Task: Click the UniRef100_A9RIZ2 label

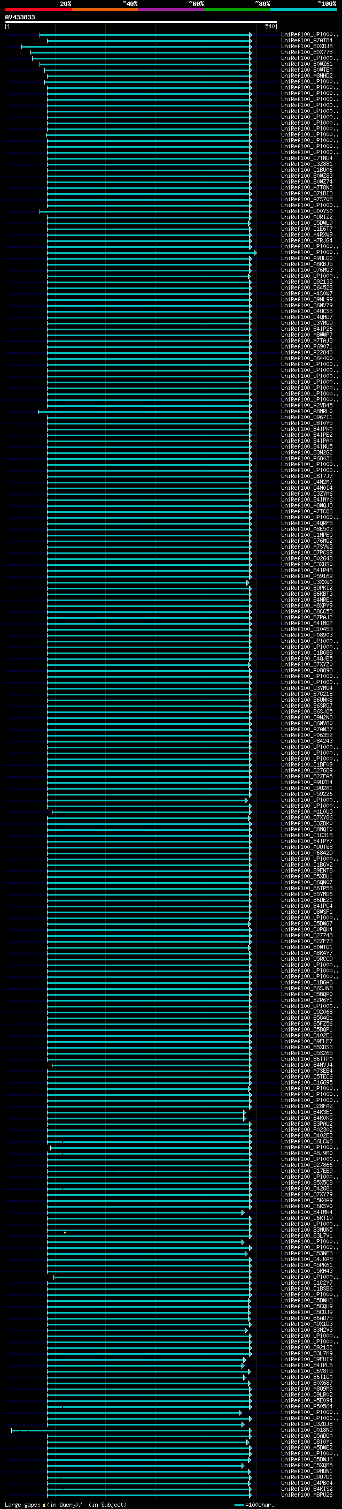Action: pos(306,217)
